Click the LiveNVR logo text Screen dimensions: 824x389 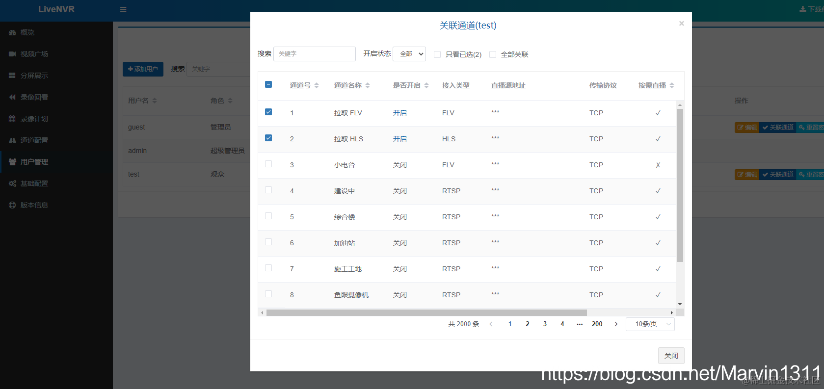56,9
